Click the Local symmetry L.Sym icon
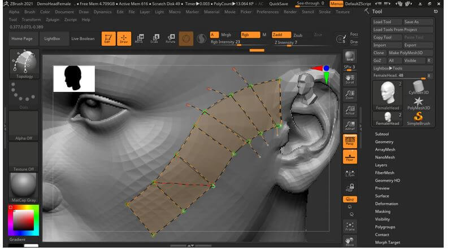 (x=350, y=173)
